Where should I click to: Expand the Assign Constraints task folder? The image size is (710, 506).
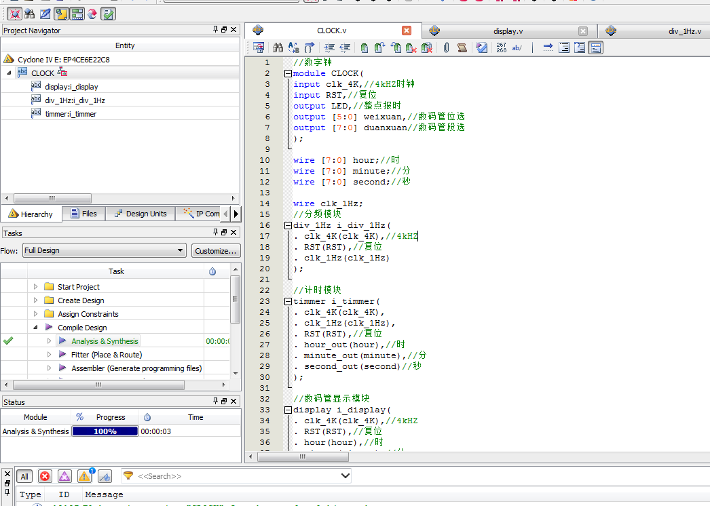coord(35,313)
